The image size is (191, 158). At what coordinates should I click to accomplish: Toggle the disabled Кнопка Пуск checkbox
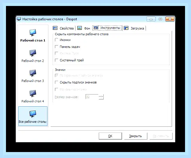[56, 53]
